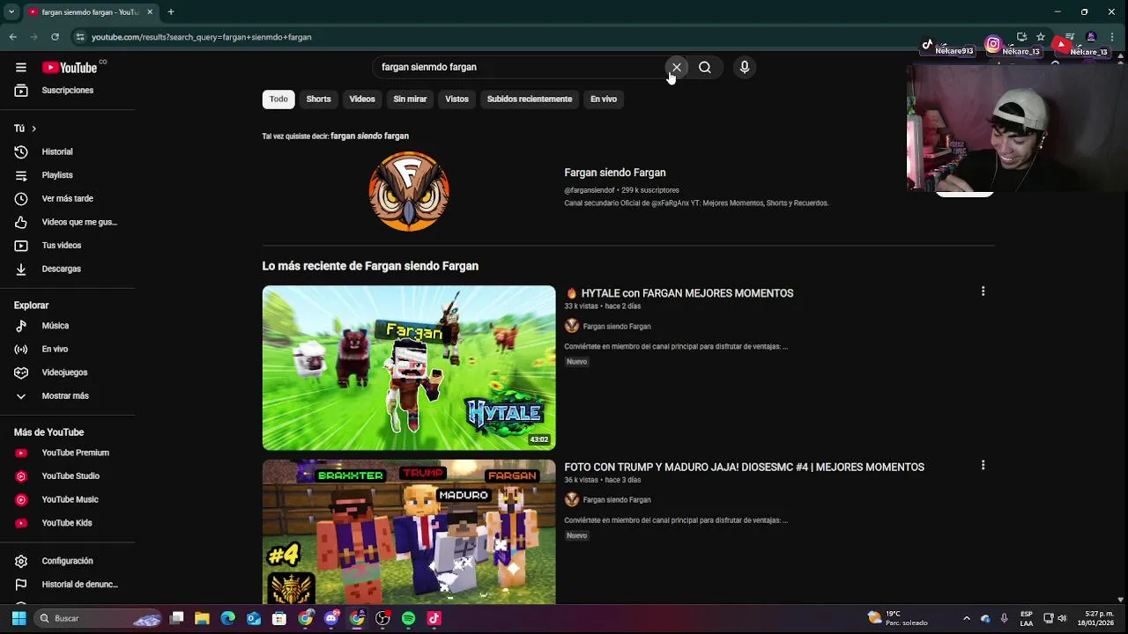
Task: Select the Todo filter chip
Action: tap(278, 99)
